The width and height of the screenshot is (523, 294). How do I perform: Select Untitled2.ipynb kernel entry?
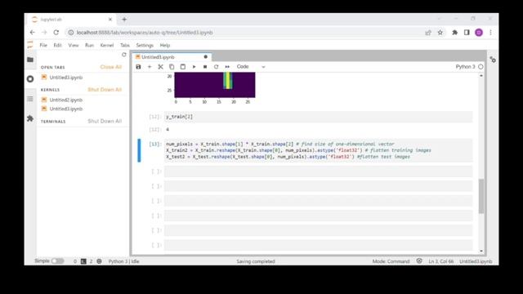coord(66,100)
